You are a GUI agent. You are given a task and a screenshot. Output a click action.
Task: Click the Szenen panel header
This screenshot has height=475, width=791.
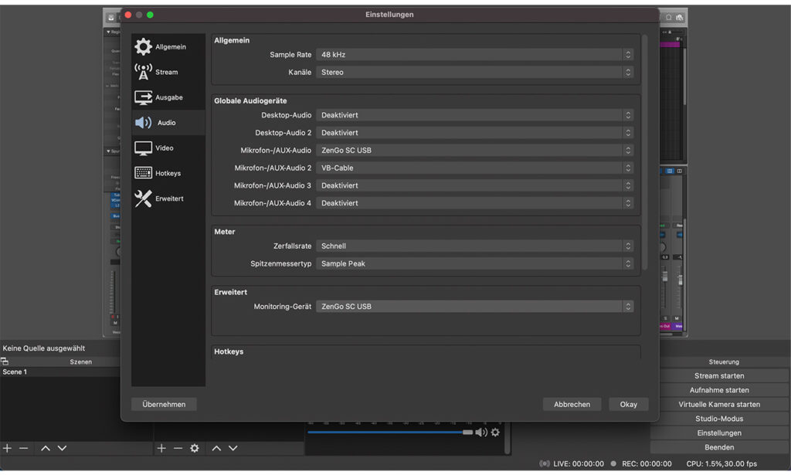pos(80,361)
